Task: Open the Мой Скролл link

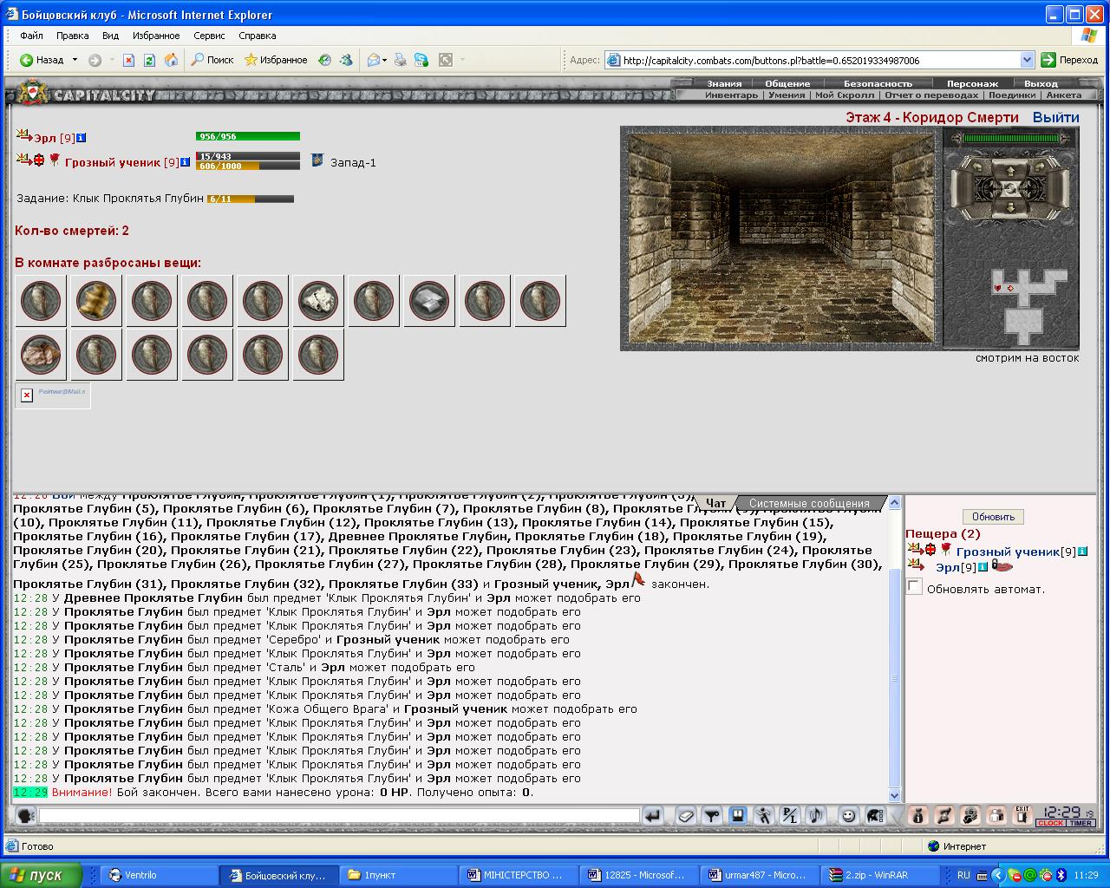Action: [x=844, y=95]
